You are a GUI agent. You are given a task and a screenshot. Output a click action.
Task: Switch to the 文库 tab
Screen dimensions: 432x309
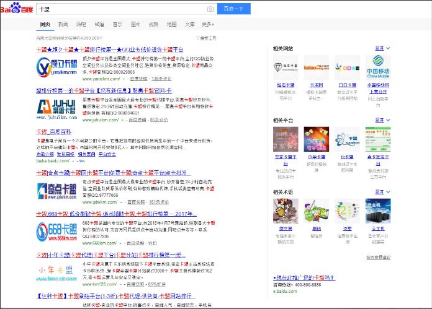tap(189, 25)
